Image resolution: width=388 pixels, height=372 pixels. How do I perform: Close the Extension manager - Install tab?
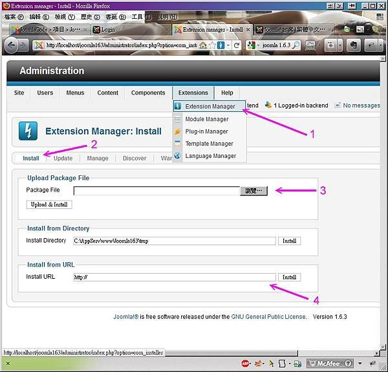(248, 30)
